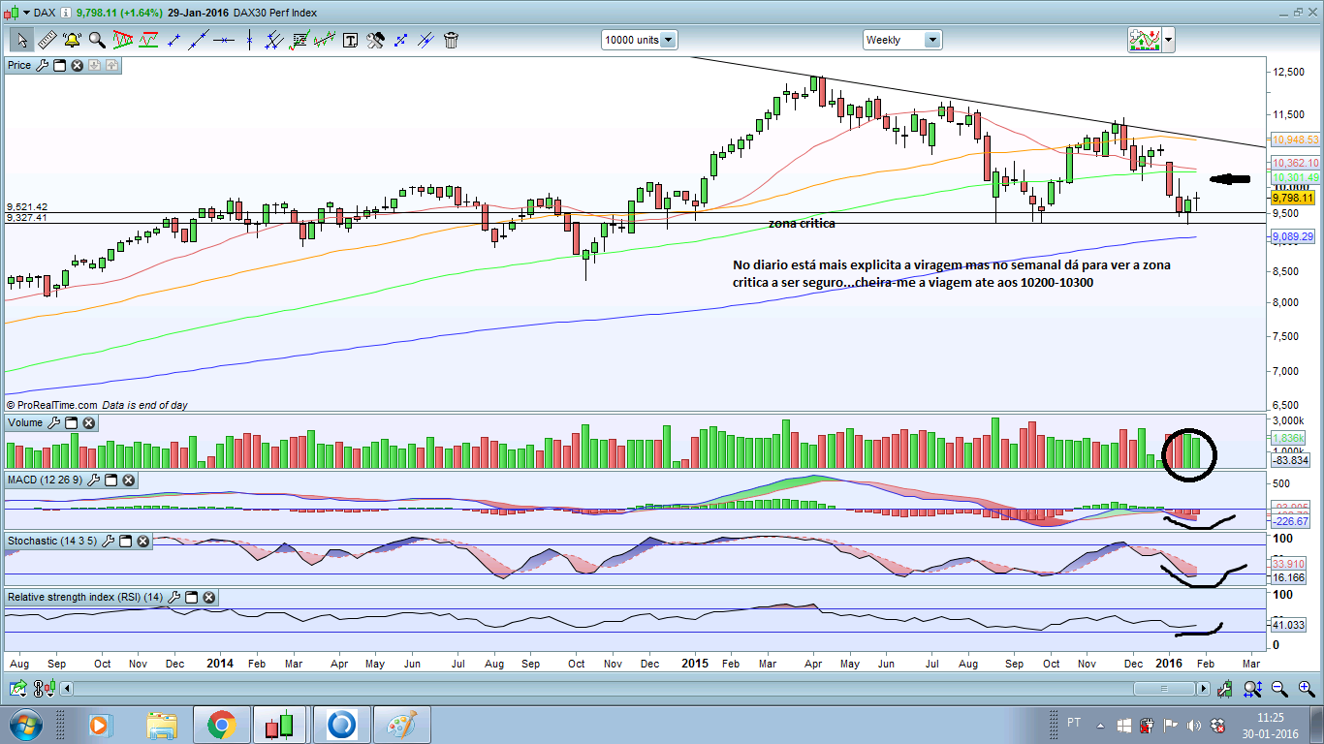
Task: Select the horizontal line drawing tool
Action: pos(224,40)
